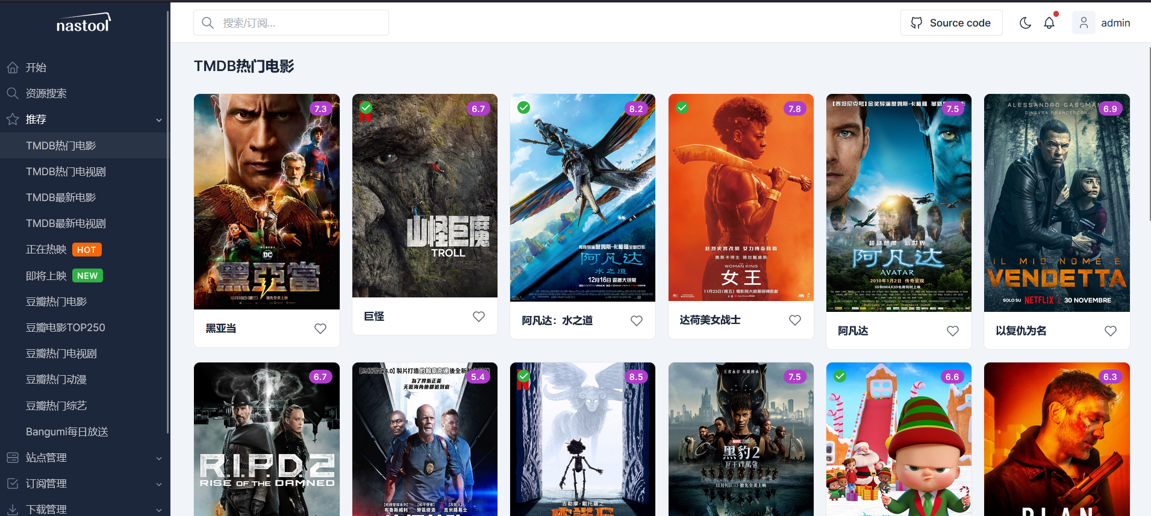Viewport: 1151px width, 516px height.
Task: Favorite 达荷美女战士 with the heart icon
Action: 795,320
